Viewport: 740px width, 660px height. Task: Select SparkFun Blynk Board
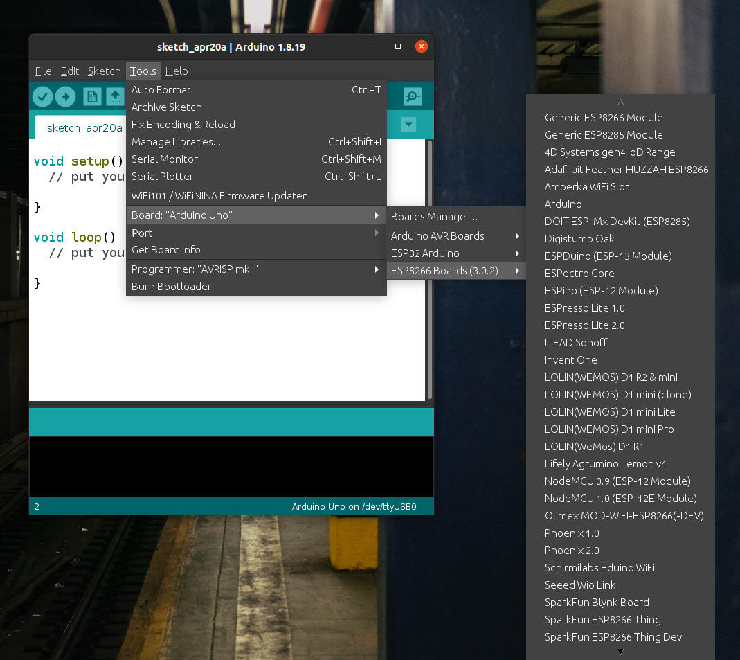pyautogui.click(x=621, y=603)
